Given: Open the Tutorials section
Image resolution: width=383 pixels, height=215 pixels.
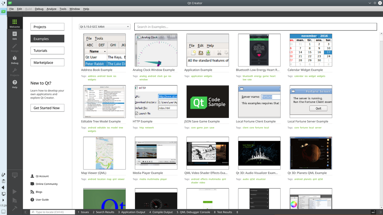Looking at the screenshot, I should [x=47, y=50].
